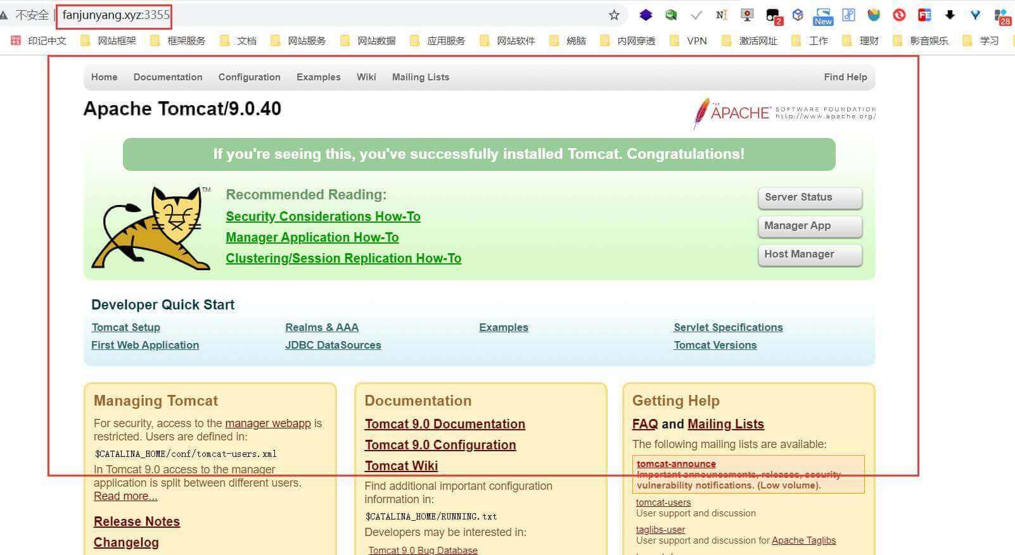Open the 框架服务 bookmark folder
This screenshot has height=555, width=1015.
(178, 41)
